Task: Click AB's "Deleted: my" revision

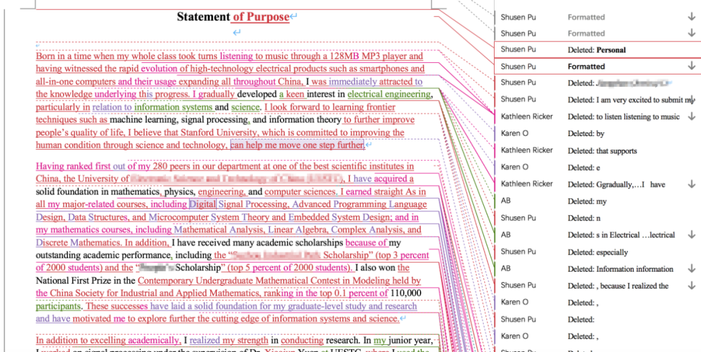Action: (585, 201)
